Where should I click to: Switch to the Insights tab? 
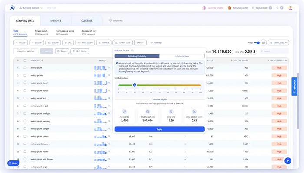coord(56,21)
